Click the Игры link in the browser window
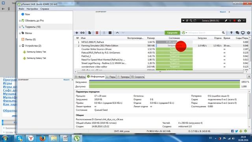Screen dimensions: 252x142 pyautogui.click(x=7, y=83)
